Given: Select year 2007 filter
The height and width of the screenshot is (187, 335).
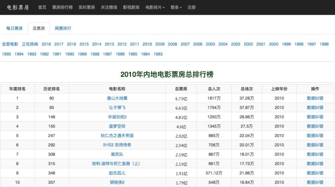Looking at the screenshot, I should [x=185, y=44].
